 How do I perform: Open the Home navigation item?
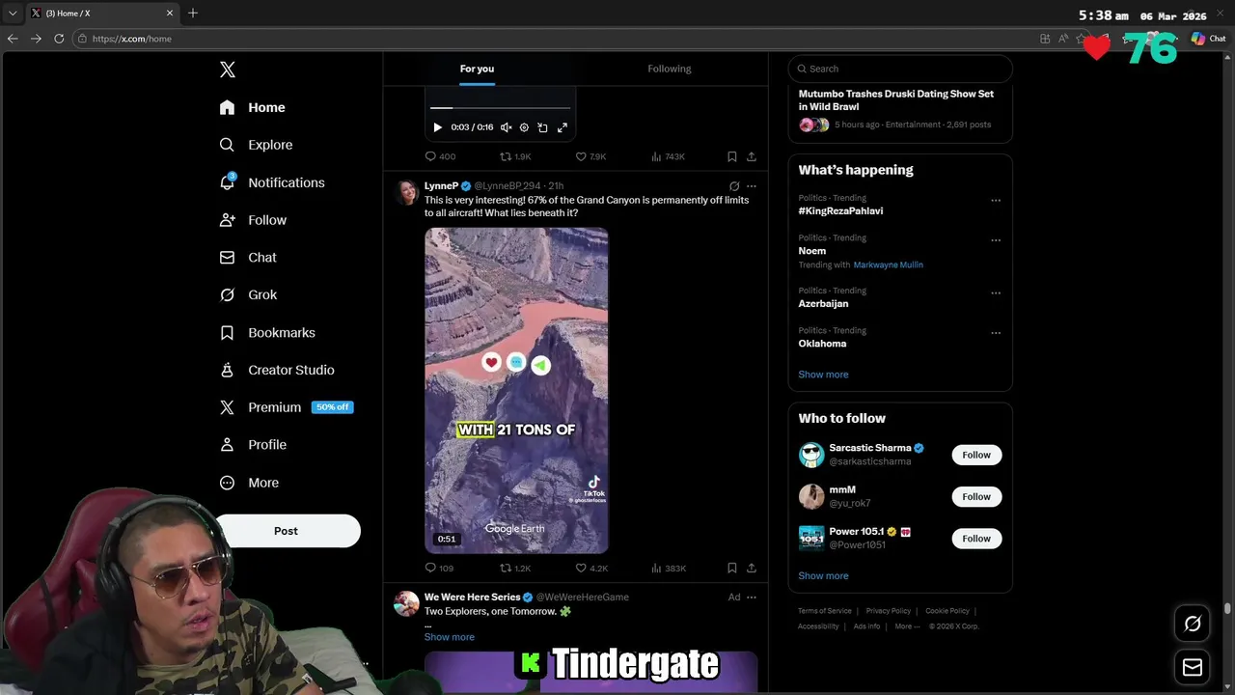pos(252,107)
